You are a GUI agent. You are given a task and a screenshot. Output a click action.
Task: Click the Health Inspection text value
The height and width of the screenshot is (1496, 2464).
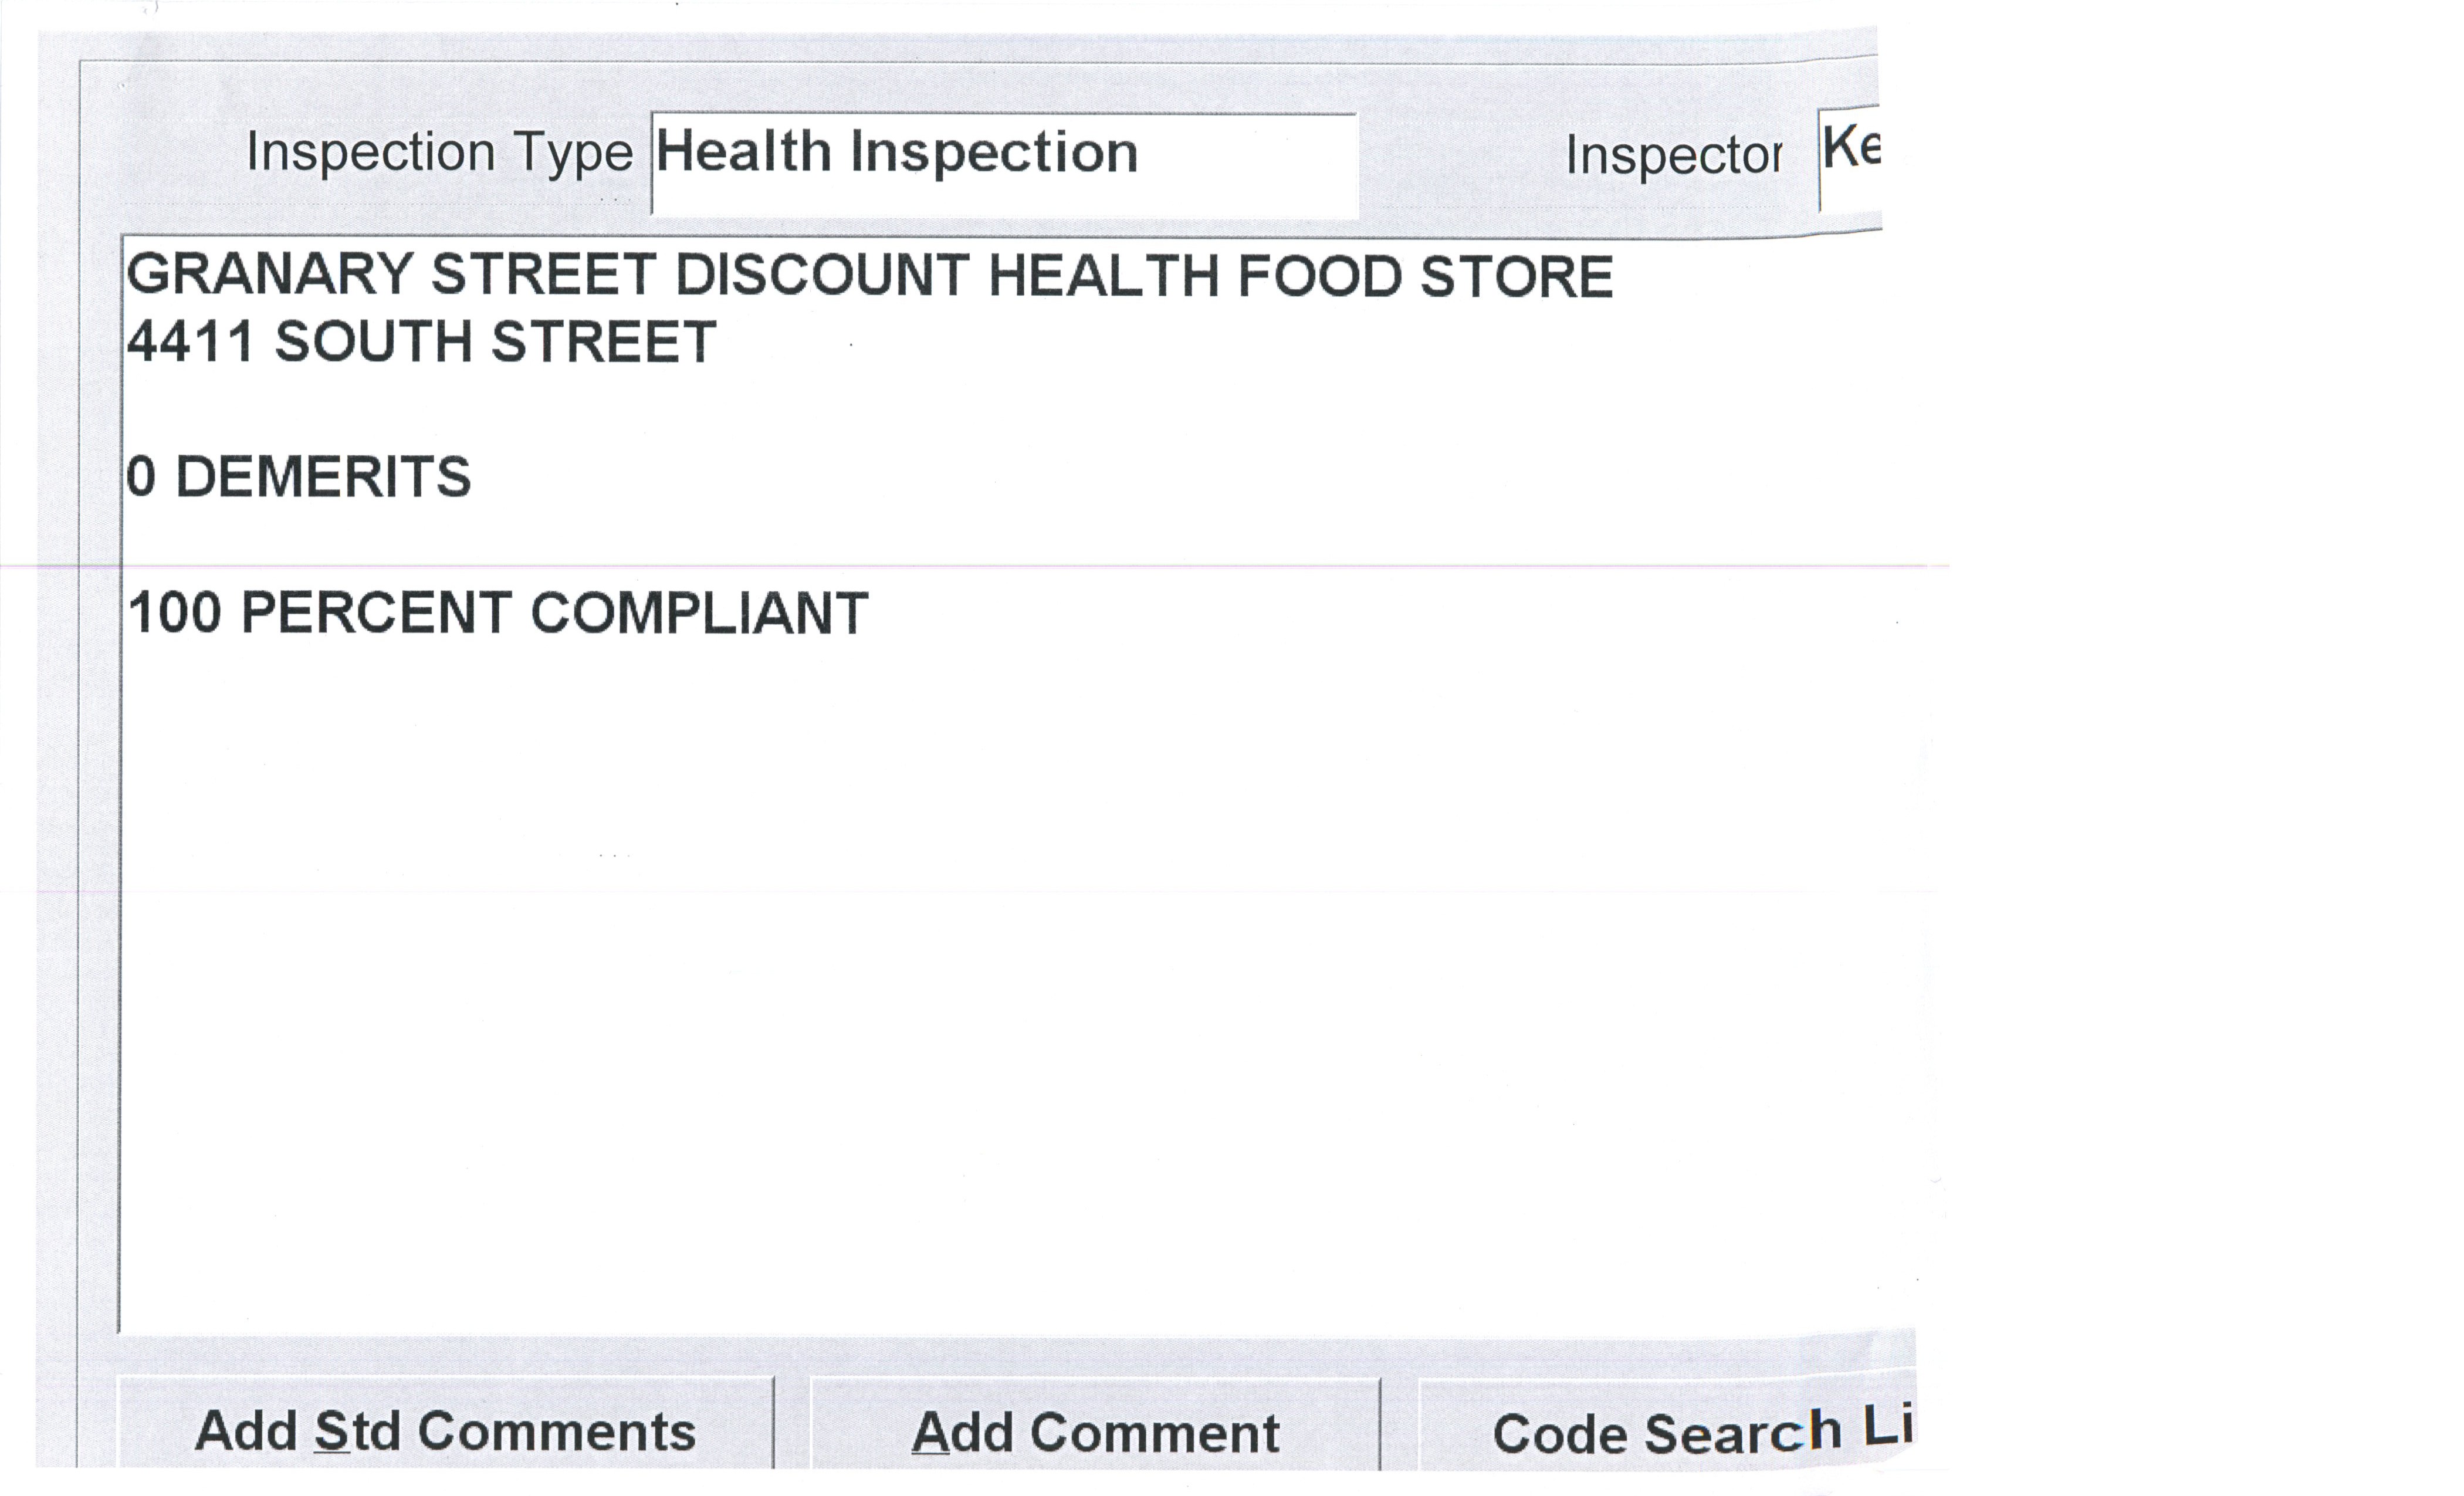[896, 153]
